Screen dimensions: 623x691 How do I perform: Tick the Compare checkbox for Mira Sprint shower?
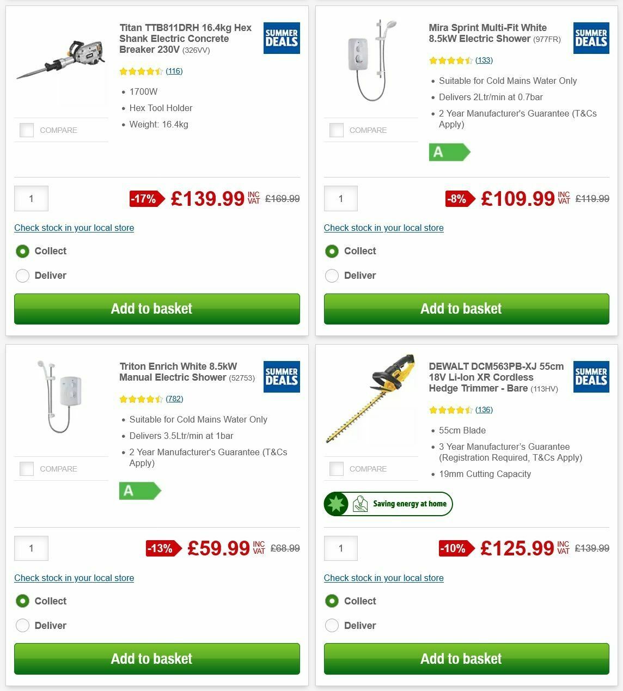(336, 130)
